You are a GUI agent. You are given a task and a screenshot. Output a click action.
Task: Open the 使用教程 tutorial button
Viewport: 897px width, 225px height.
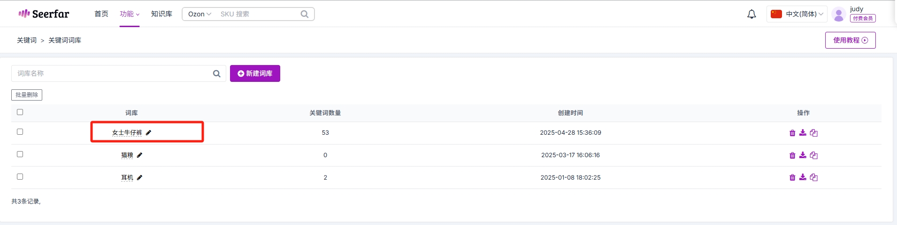pyautogui.click(x=850, y=40)
